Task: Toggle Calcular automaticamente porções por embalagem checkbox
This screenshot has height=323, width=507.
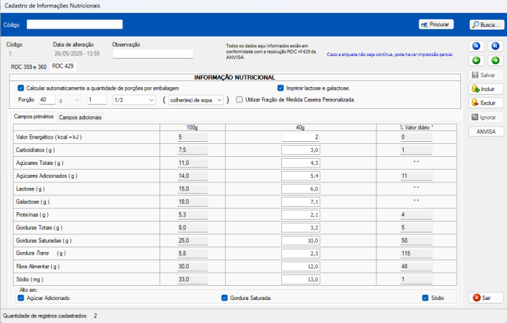Action: [x=21, y=88]
